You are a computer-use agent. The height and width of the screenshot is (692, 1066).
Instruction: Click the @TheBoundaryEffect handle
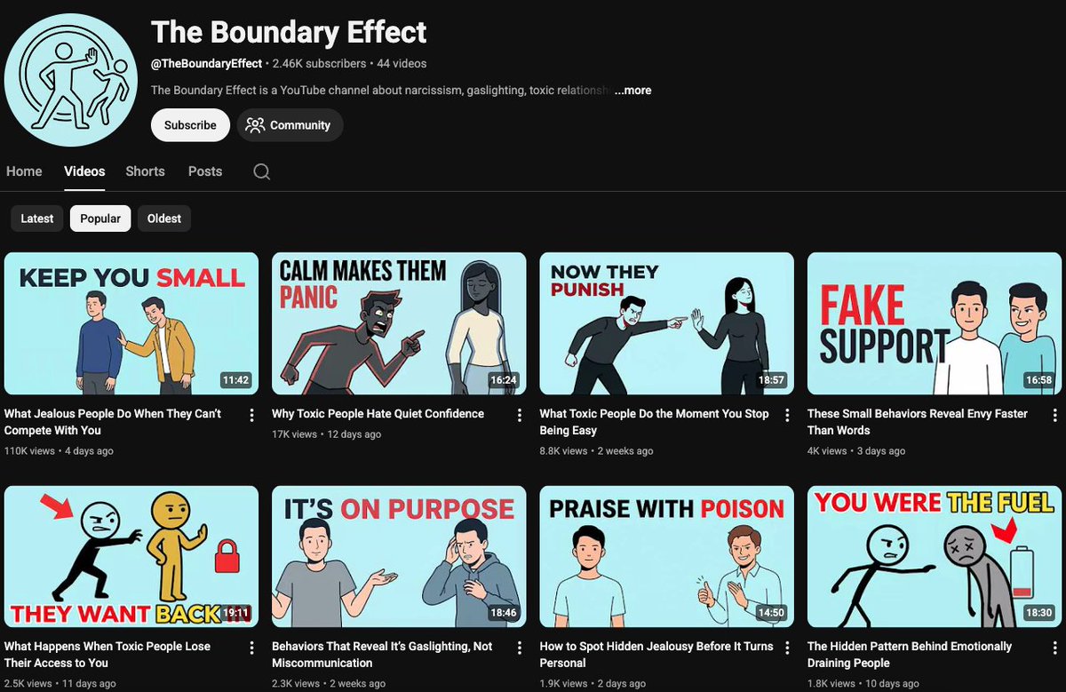pyautogui.click(x=207, y=64)
